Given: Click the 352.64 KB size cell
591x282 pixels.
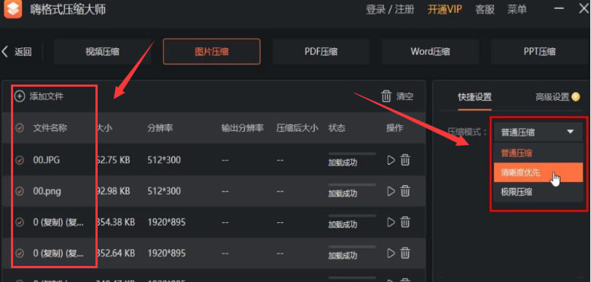Looking at the screenshot, I should pos(115,253).
